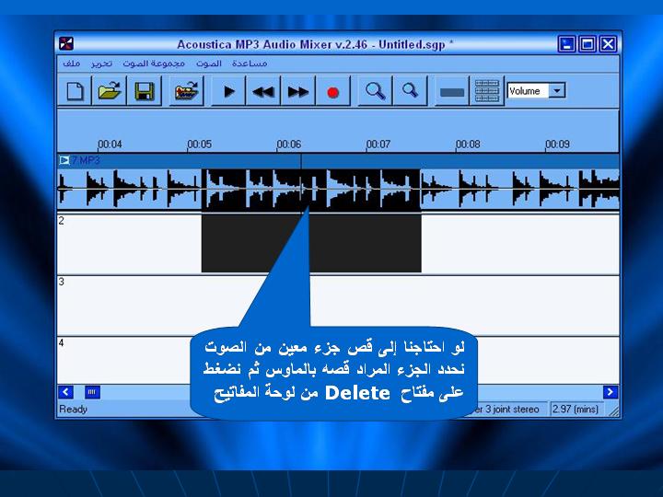This screenshot has width=663, height=497.
Task: Maximize the Acoustica window
Action: [587, 44]
